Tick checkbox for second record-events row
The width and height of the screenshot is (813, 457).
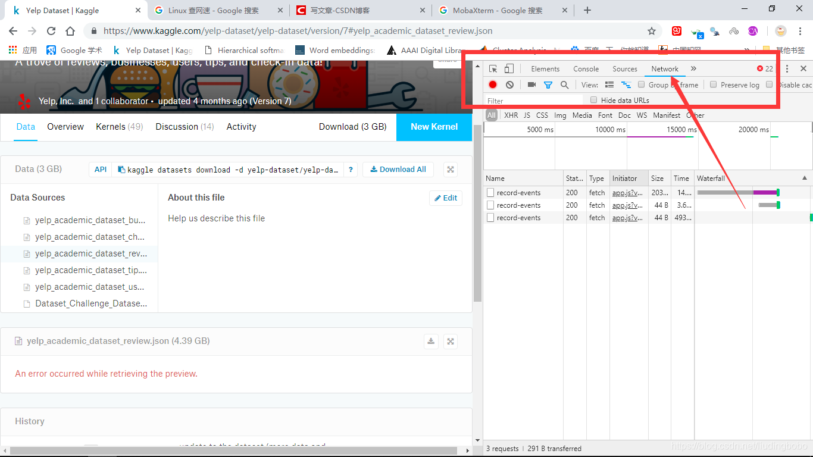coord(490,205)
